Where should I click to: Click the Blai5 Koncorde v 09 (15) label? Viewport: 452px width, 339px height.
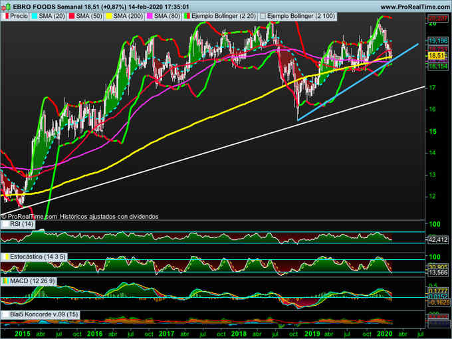(44, 314)
